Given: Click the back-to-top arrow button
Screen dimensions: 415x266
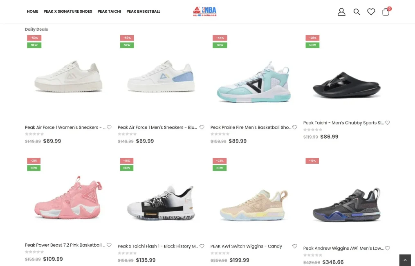Looking at the screenshot, I should [x=405, y=260].
